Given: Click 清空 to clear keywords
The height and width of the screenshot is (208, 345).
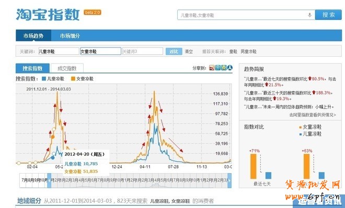Looking at the screenshot, I should click(189, 52).
